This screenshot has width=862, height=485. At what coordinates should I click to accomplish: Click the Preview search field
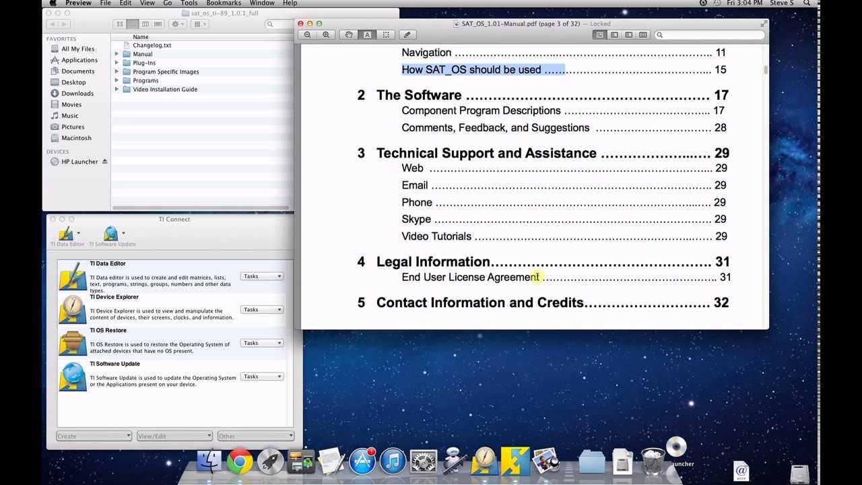pyautogui.click(x=708, y=35)
